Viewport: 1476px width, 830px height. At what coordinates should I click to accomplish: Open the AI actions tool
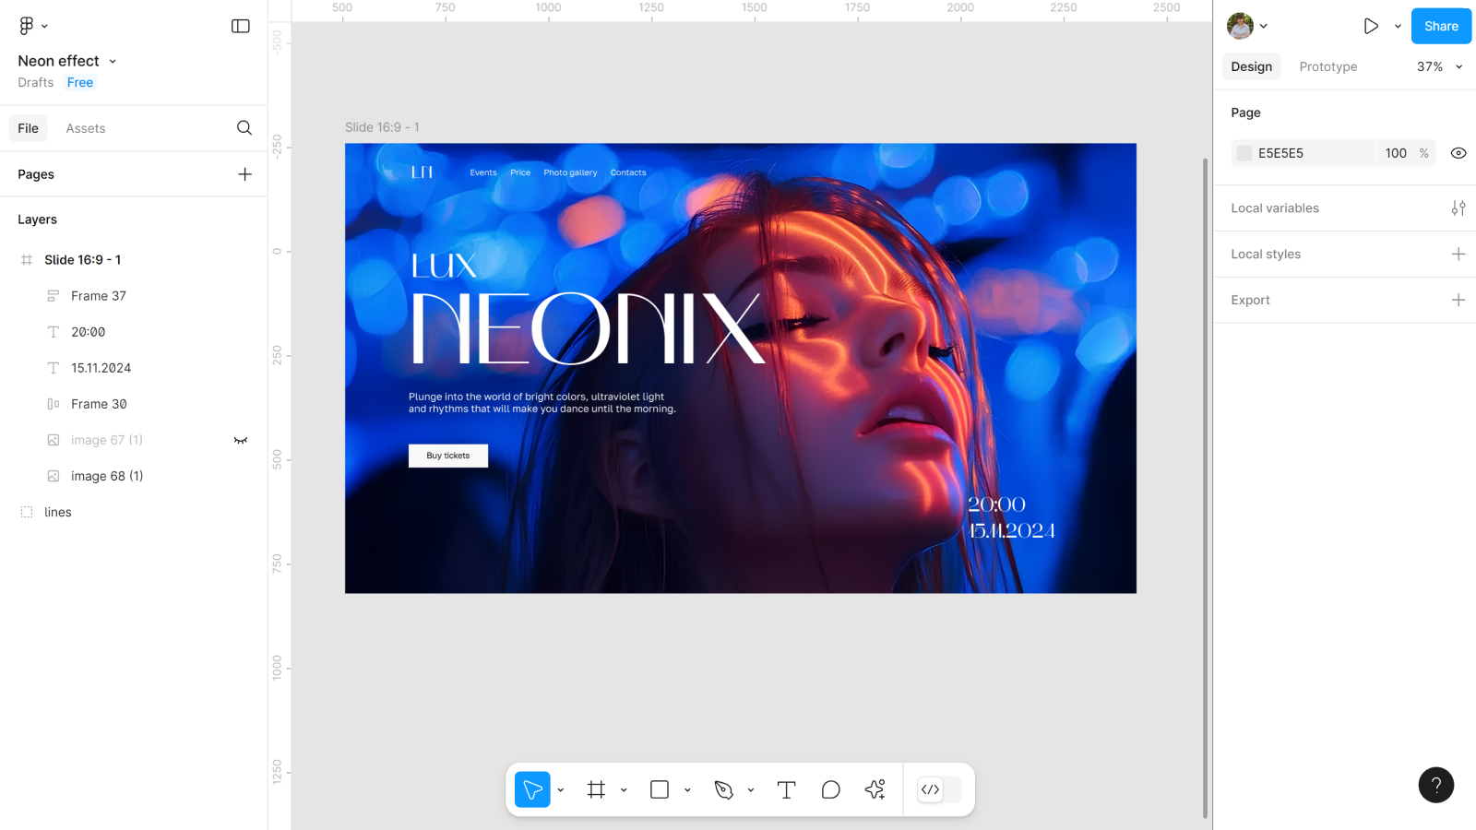pyautogui.click(x=875, y=789)
